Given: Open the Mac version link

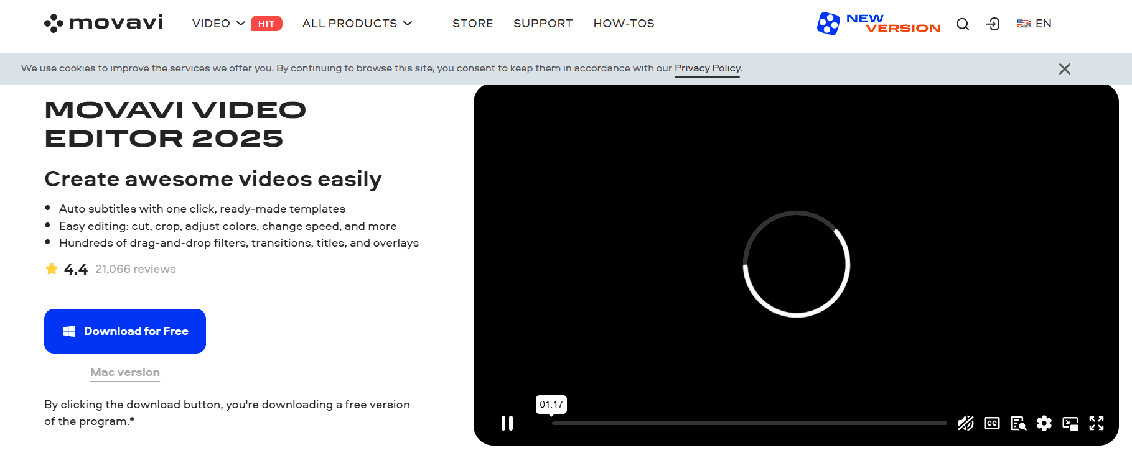Looking at the screenshot, I should (x=125, y=372).
